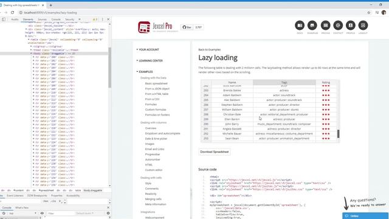Close the DevTools panel

pyautogui.click(x=108, y=19)
